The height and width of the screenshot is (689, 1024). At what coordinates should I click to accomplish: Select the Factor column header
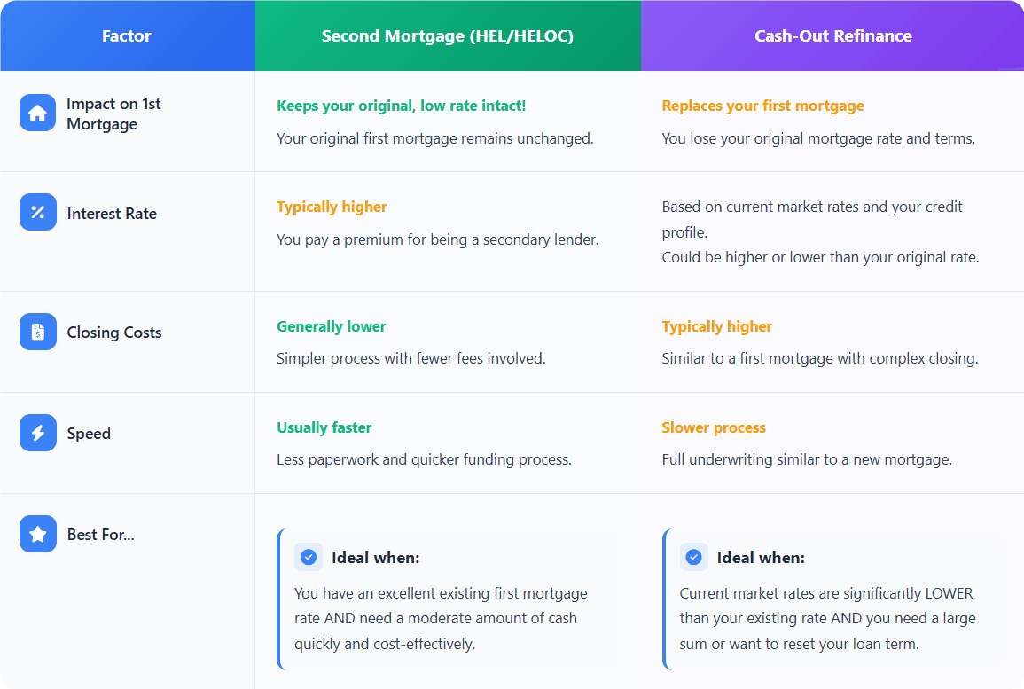(127, 36)
